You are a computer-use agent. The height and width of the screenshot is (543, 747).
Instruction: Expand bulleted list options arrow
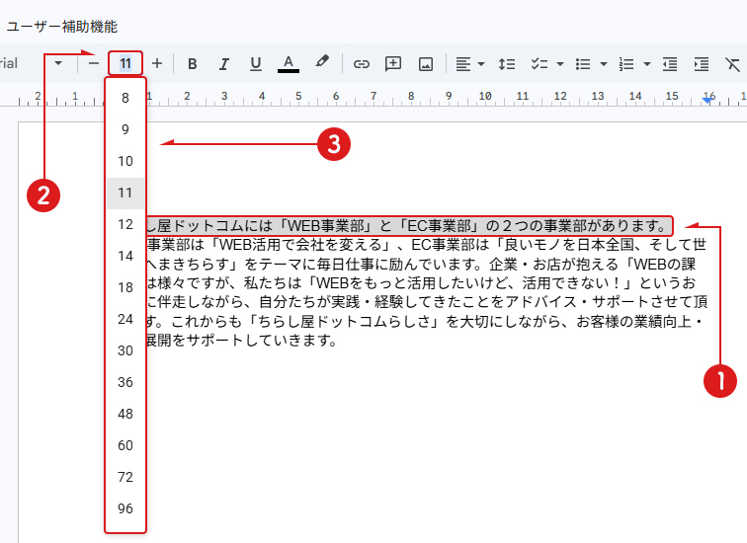point(604,64)
